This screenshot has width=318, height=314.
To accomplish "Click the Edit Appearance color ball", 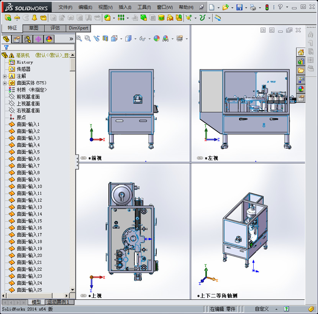I will 157,38.
